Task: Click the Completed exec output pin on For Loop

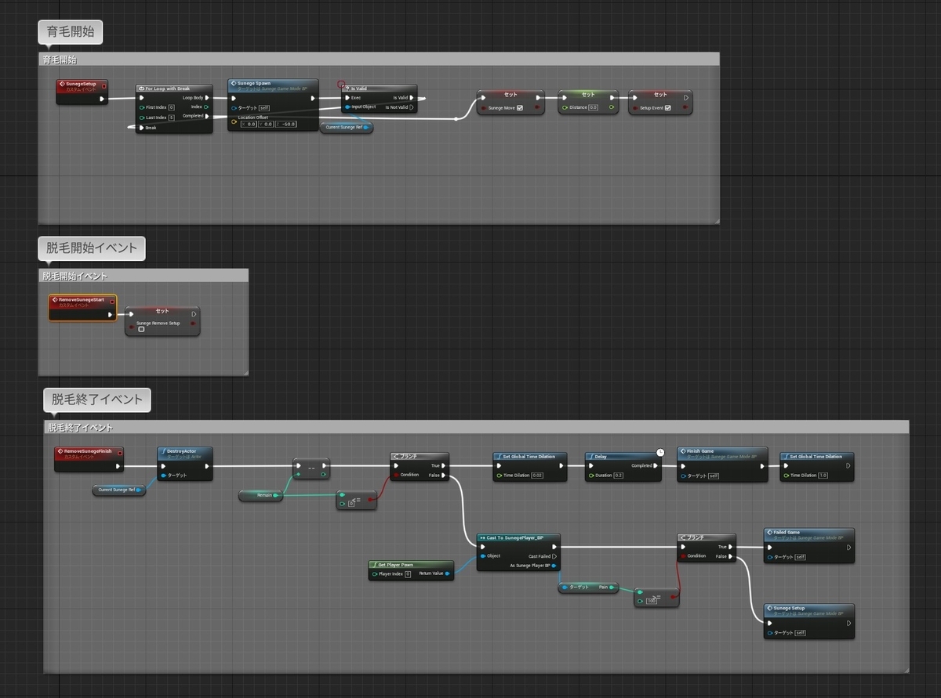Action: (208, 116)
